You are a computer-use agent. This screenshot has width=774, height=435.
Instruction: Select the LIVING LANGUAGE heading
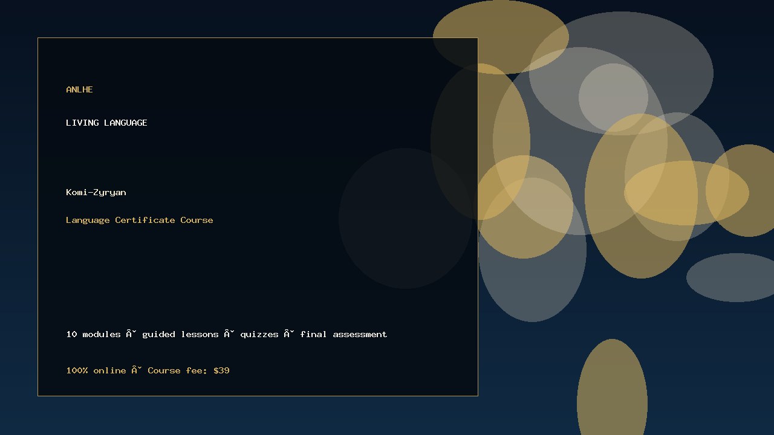point(106,123)
